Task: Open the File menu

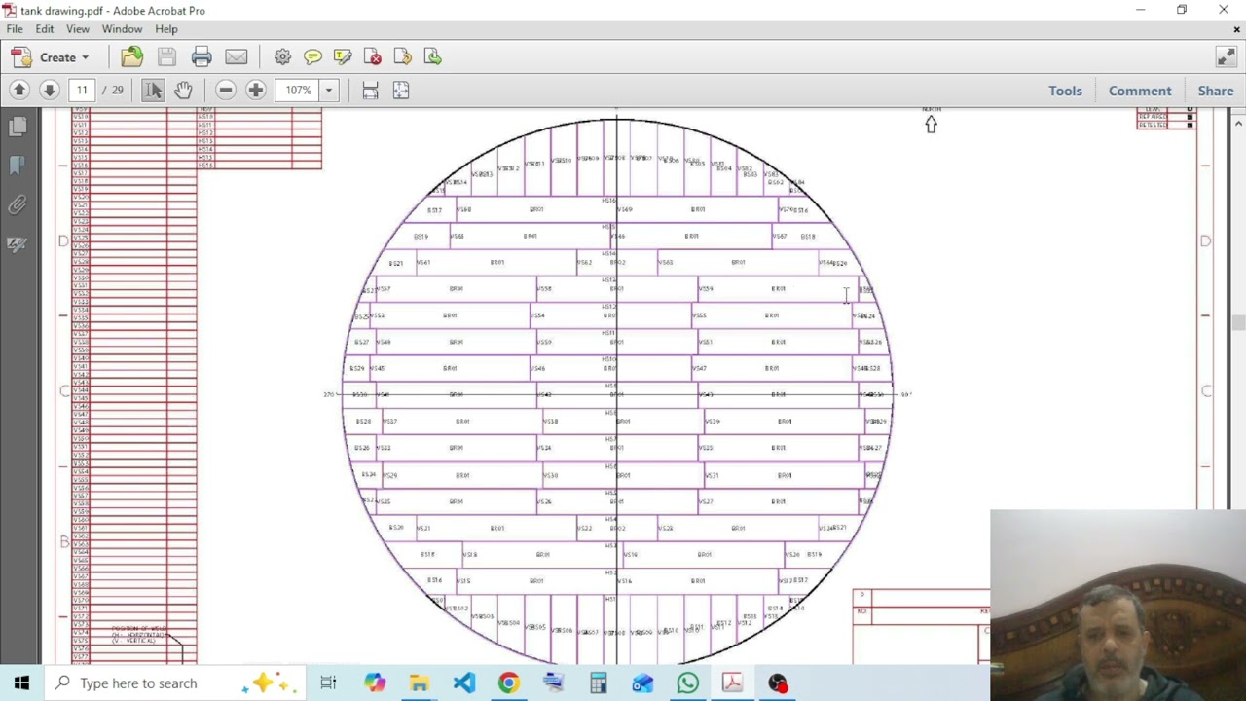Action: 15,29
